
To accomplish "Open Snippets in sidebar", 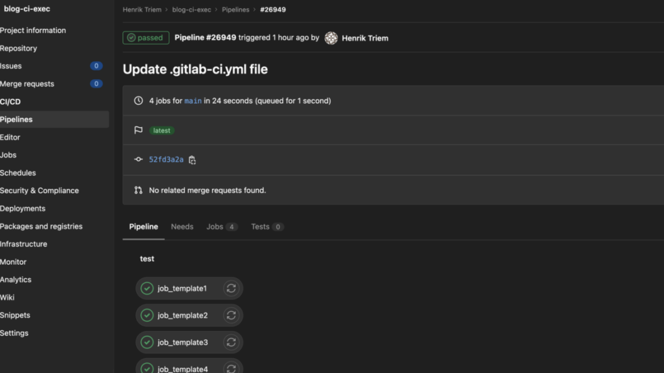I will click(x=15, y=315).
